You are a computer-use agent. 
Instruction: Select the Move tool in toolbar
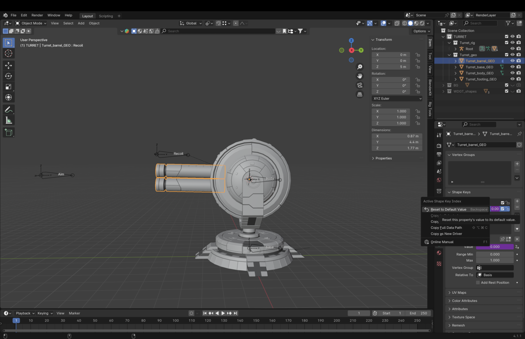[9, 66]
